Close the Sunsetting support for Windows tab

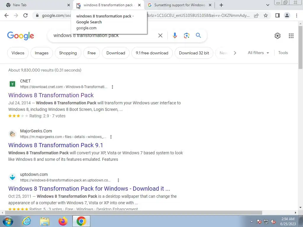pyautogui.click(x=210, y=5)
